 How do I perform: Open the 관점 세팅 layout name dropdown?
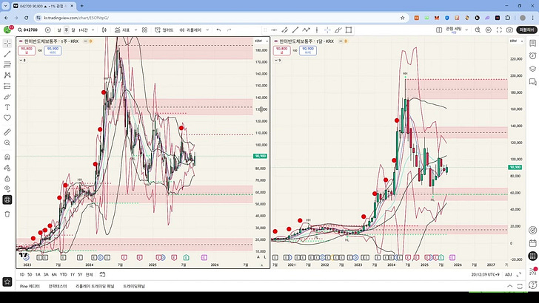(457, 30)
